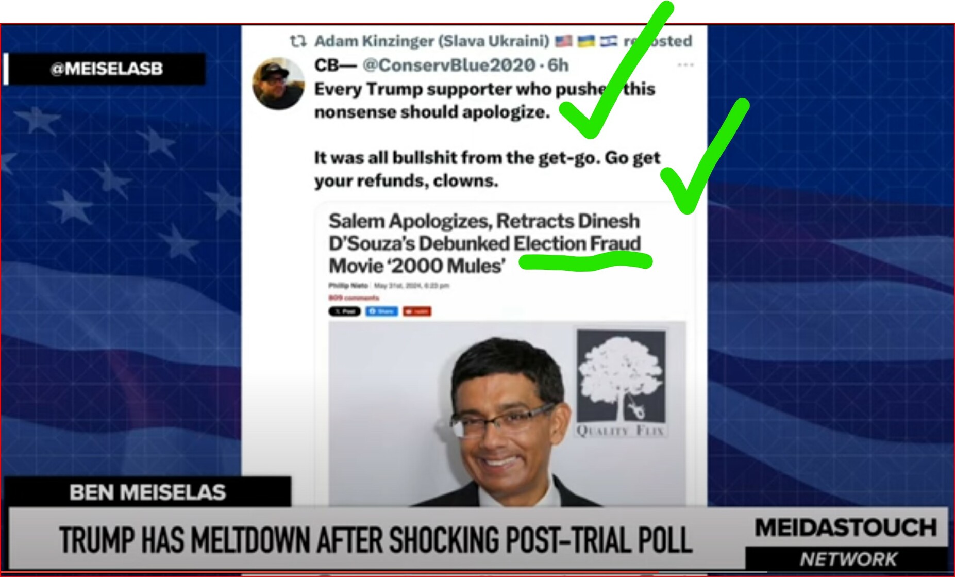Click the CB profile avatar photo
The width and height of the screenshot is (955, 577).
pyautogui.click(x=278, y=84)
